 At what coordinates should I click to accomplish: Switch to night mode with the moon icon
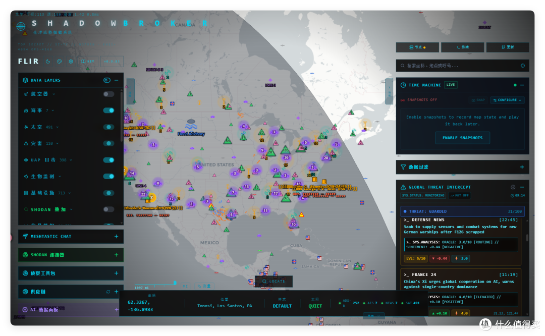(x=48, y=62)
